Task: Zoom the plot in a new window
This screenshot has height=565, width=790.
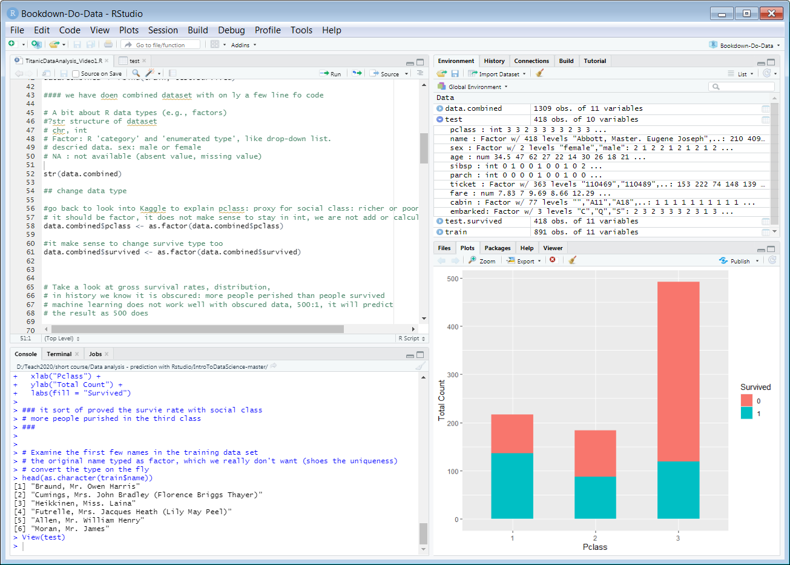Action: [x=482, y=261]
